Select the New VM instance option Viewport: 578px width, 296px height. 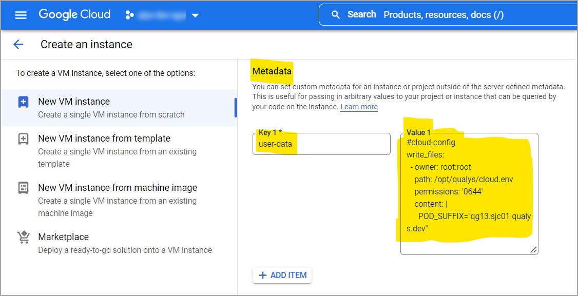click(119, 108)
